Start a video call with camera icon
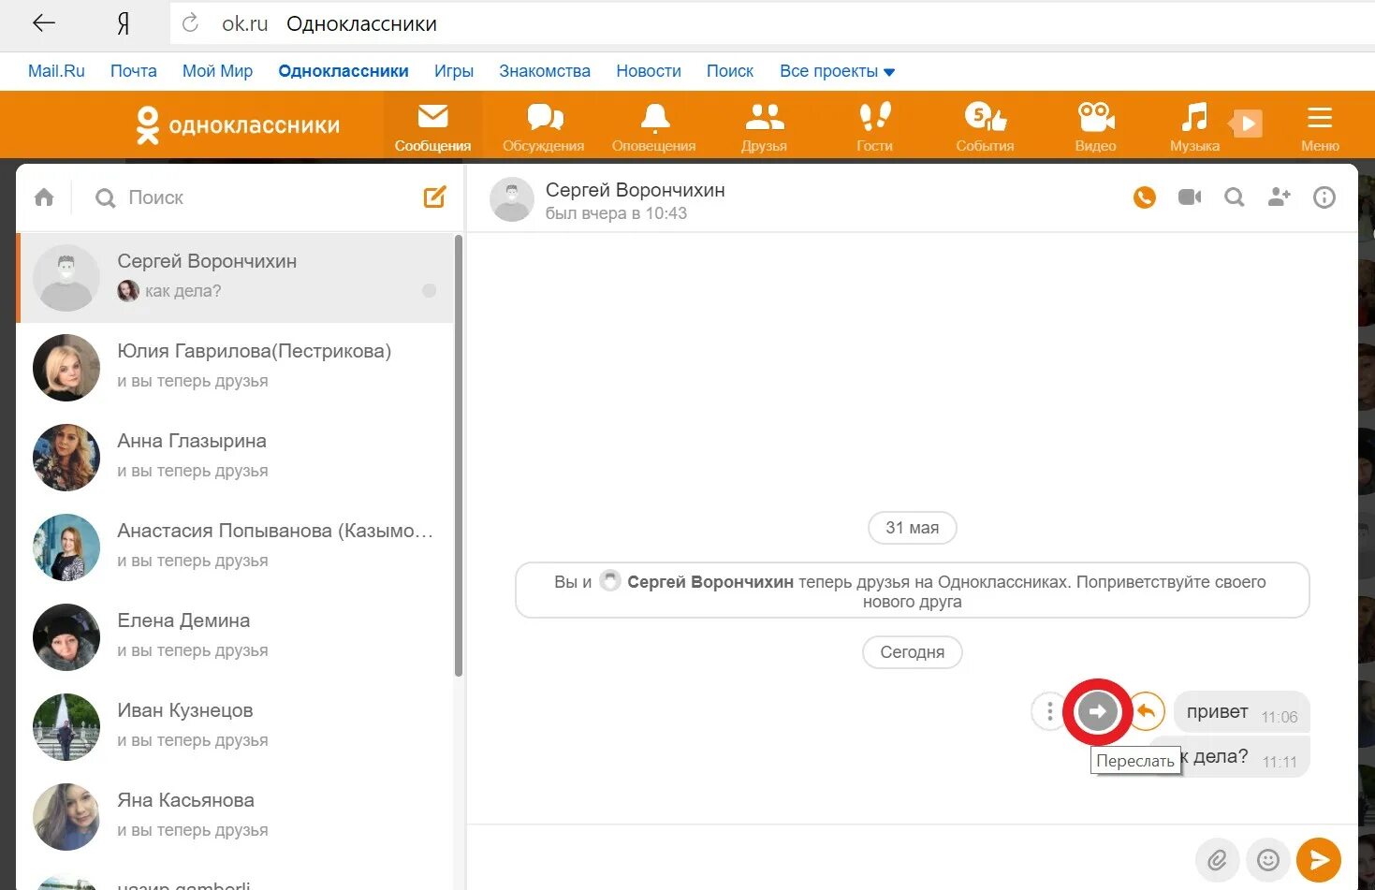The height and width of the screenshot is (890, 1375). point(1190,197)
